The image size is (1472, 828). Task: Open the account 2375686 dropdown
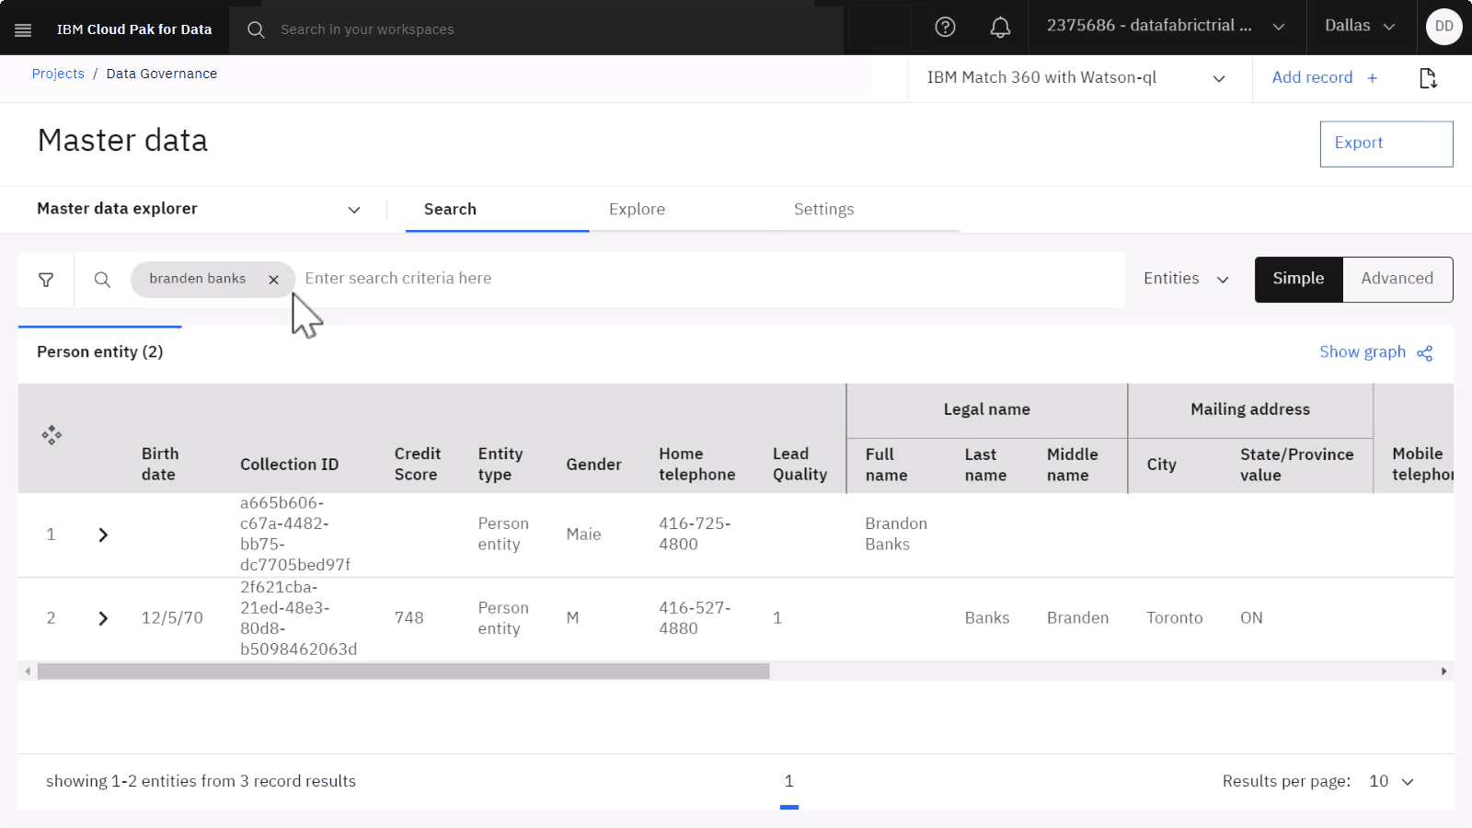(1166, 27)
